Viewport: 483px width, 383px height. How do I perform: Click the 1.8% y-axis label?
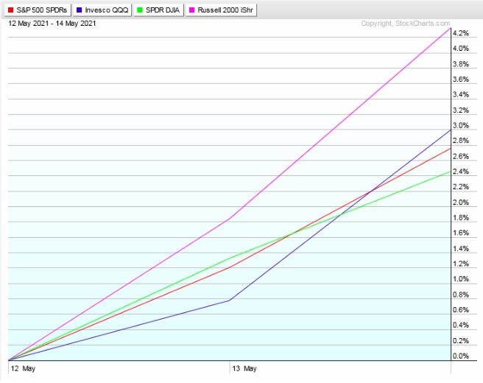460,217
